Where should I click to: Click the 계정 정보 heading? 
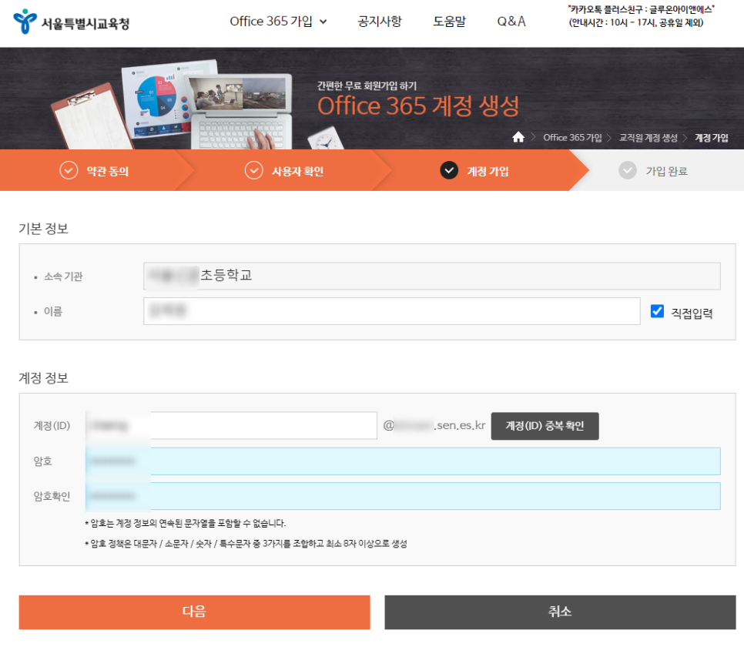(x=44, y=378)
